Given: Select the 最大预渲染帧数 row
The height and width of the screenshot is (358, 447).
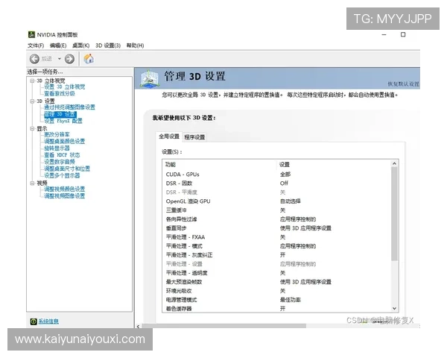Looking at the screenshot, I should pyautogui.click(x=276, y=282).
